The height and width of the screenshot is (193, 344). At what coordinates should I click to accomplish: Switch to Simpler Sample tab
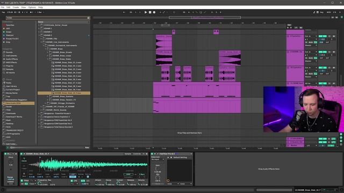pos(128,154)
